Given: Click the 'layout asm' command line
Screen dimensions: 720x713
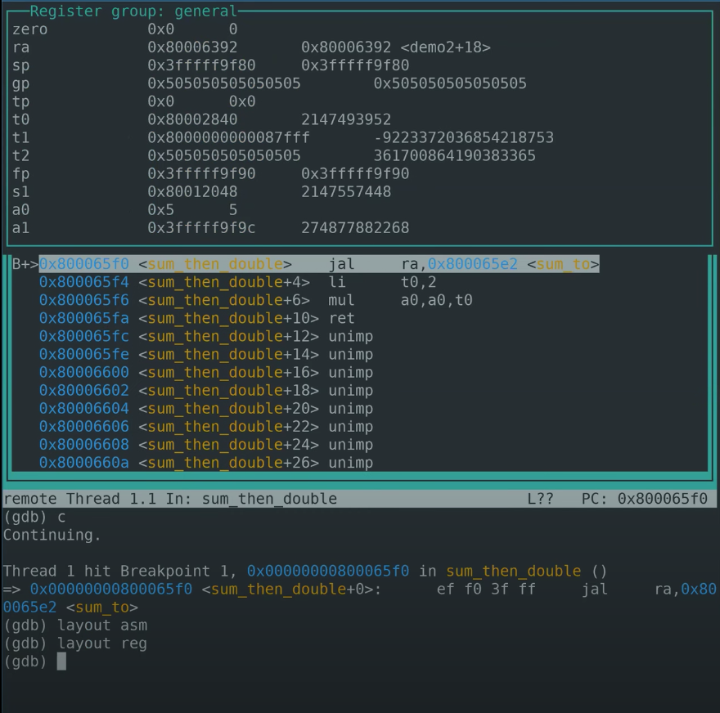Looking at the screenshot, I should [x=102, y=626].
